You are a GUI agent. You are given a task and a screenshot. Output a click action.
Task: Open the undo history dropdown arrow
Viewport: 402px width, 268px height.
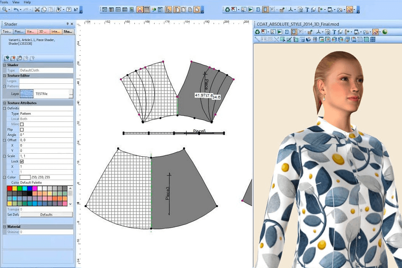[21, 10]
